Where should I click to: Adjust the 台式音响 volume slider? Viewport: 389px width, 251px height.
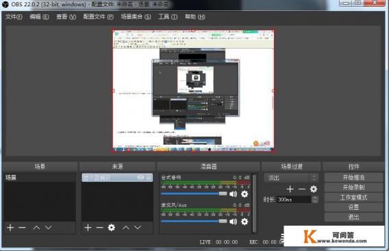(194, 194)
